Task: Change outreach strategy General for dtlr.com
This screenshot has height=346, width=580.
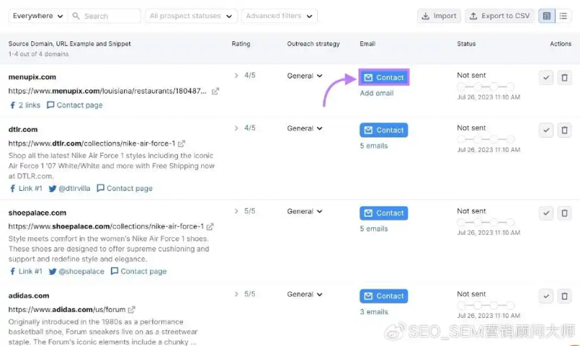Action: click(304, 128)
